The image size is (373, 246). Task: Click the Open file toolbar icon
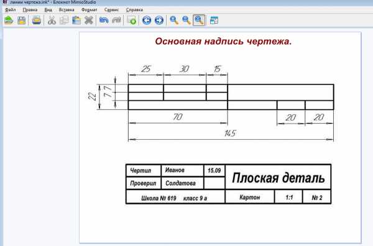pyautogui.click(x=9, y=20)
